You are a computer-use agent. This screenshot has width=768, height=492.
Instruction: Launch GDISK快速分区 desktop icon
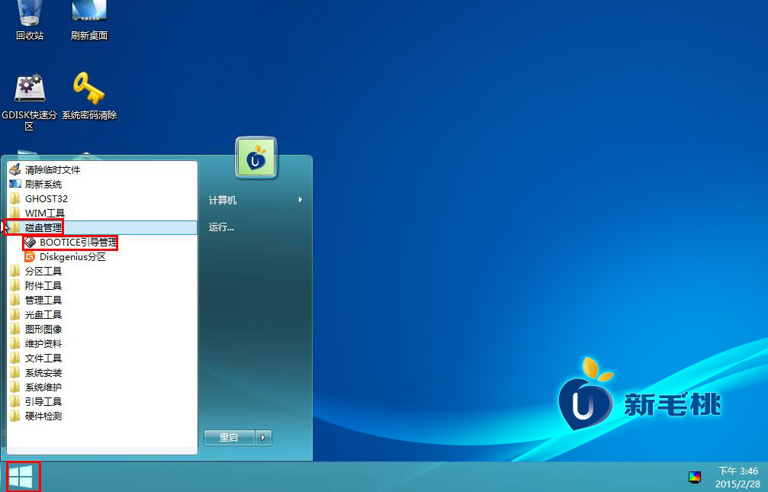[30, 102]
